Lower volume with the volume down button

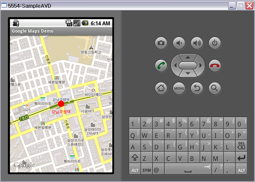179,43
